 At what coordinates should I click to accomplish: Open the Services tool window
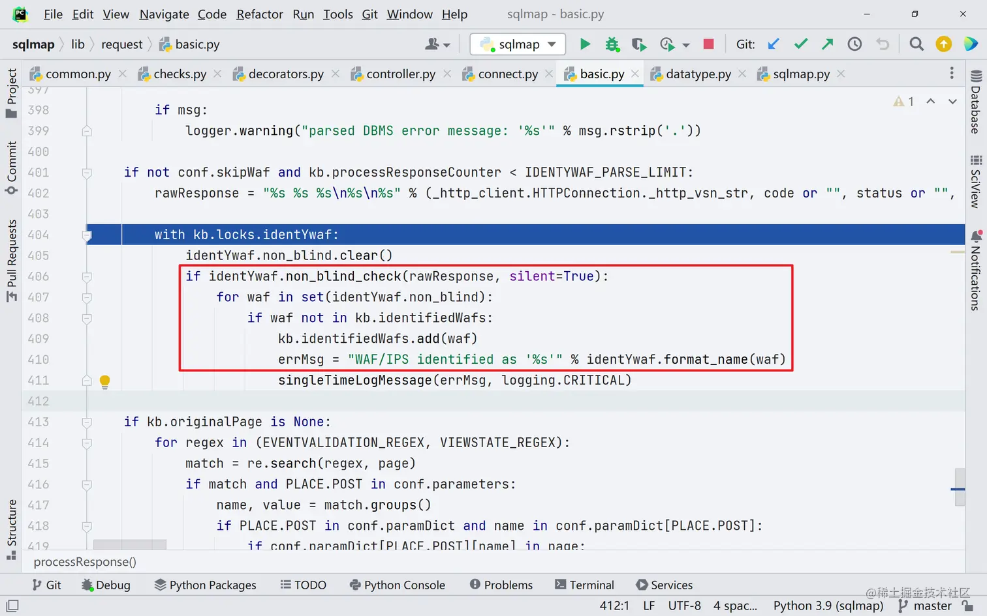664,585
